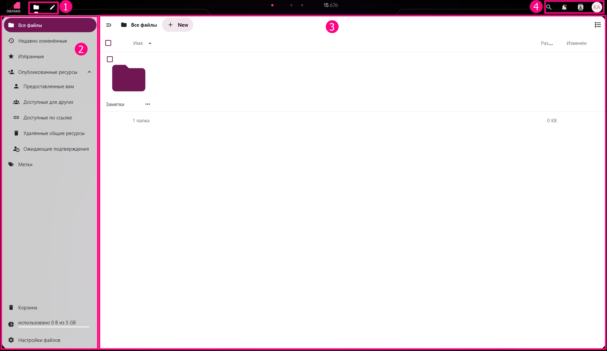Click storage quota использовано 0 B из 5 GB
607x351 pixels.
pyautogui.click(x=50, y=324)
